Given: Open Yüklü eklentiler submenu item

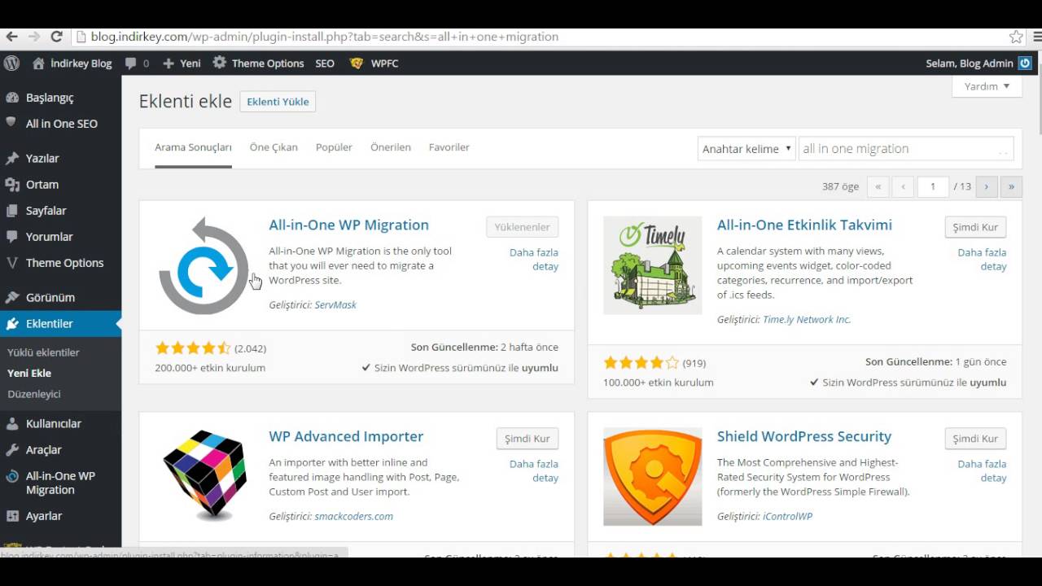Looking at the screenshot, I should click(x=43, y=352).
